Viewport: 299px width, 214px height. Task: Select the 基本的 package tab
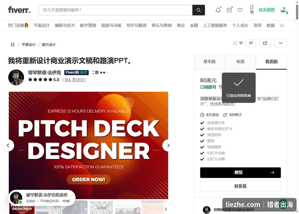209,62
